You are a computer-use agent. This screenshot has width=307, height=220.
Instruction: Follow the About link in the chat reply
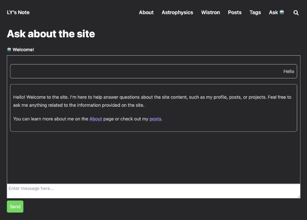point(96,119)
